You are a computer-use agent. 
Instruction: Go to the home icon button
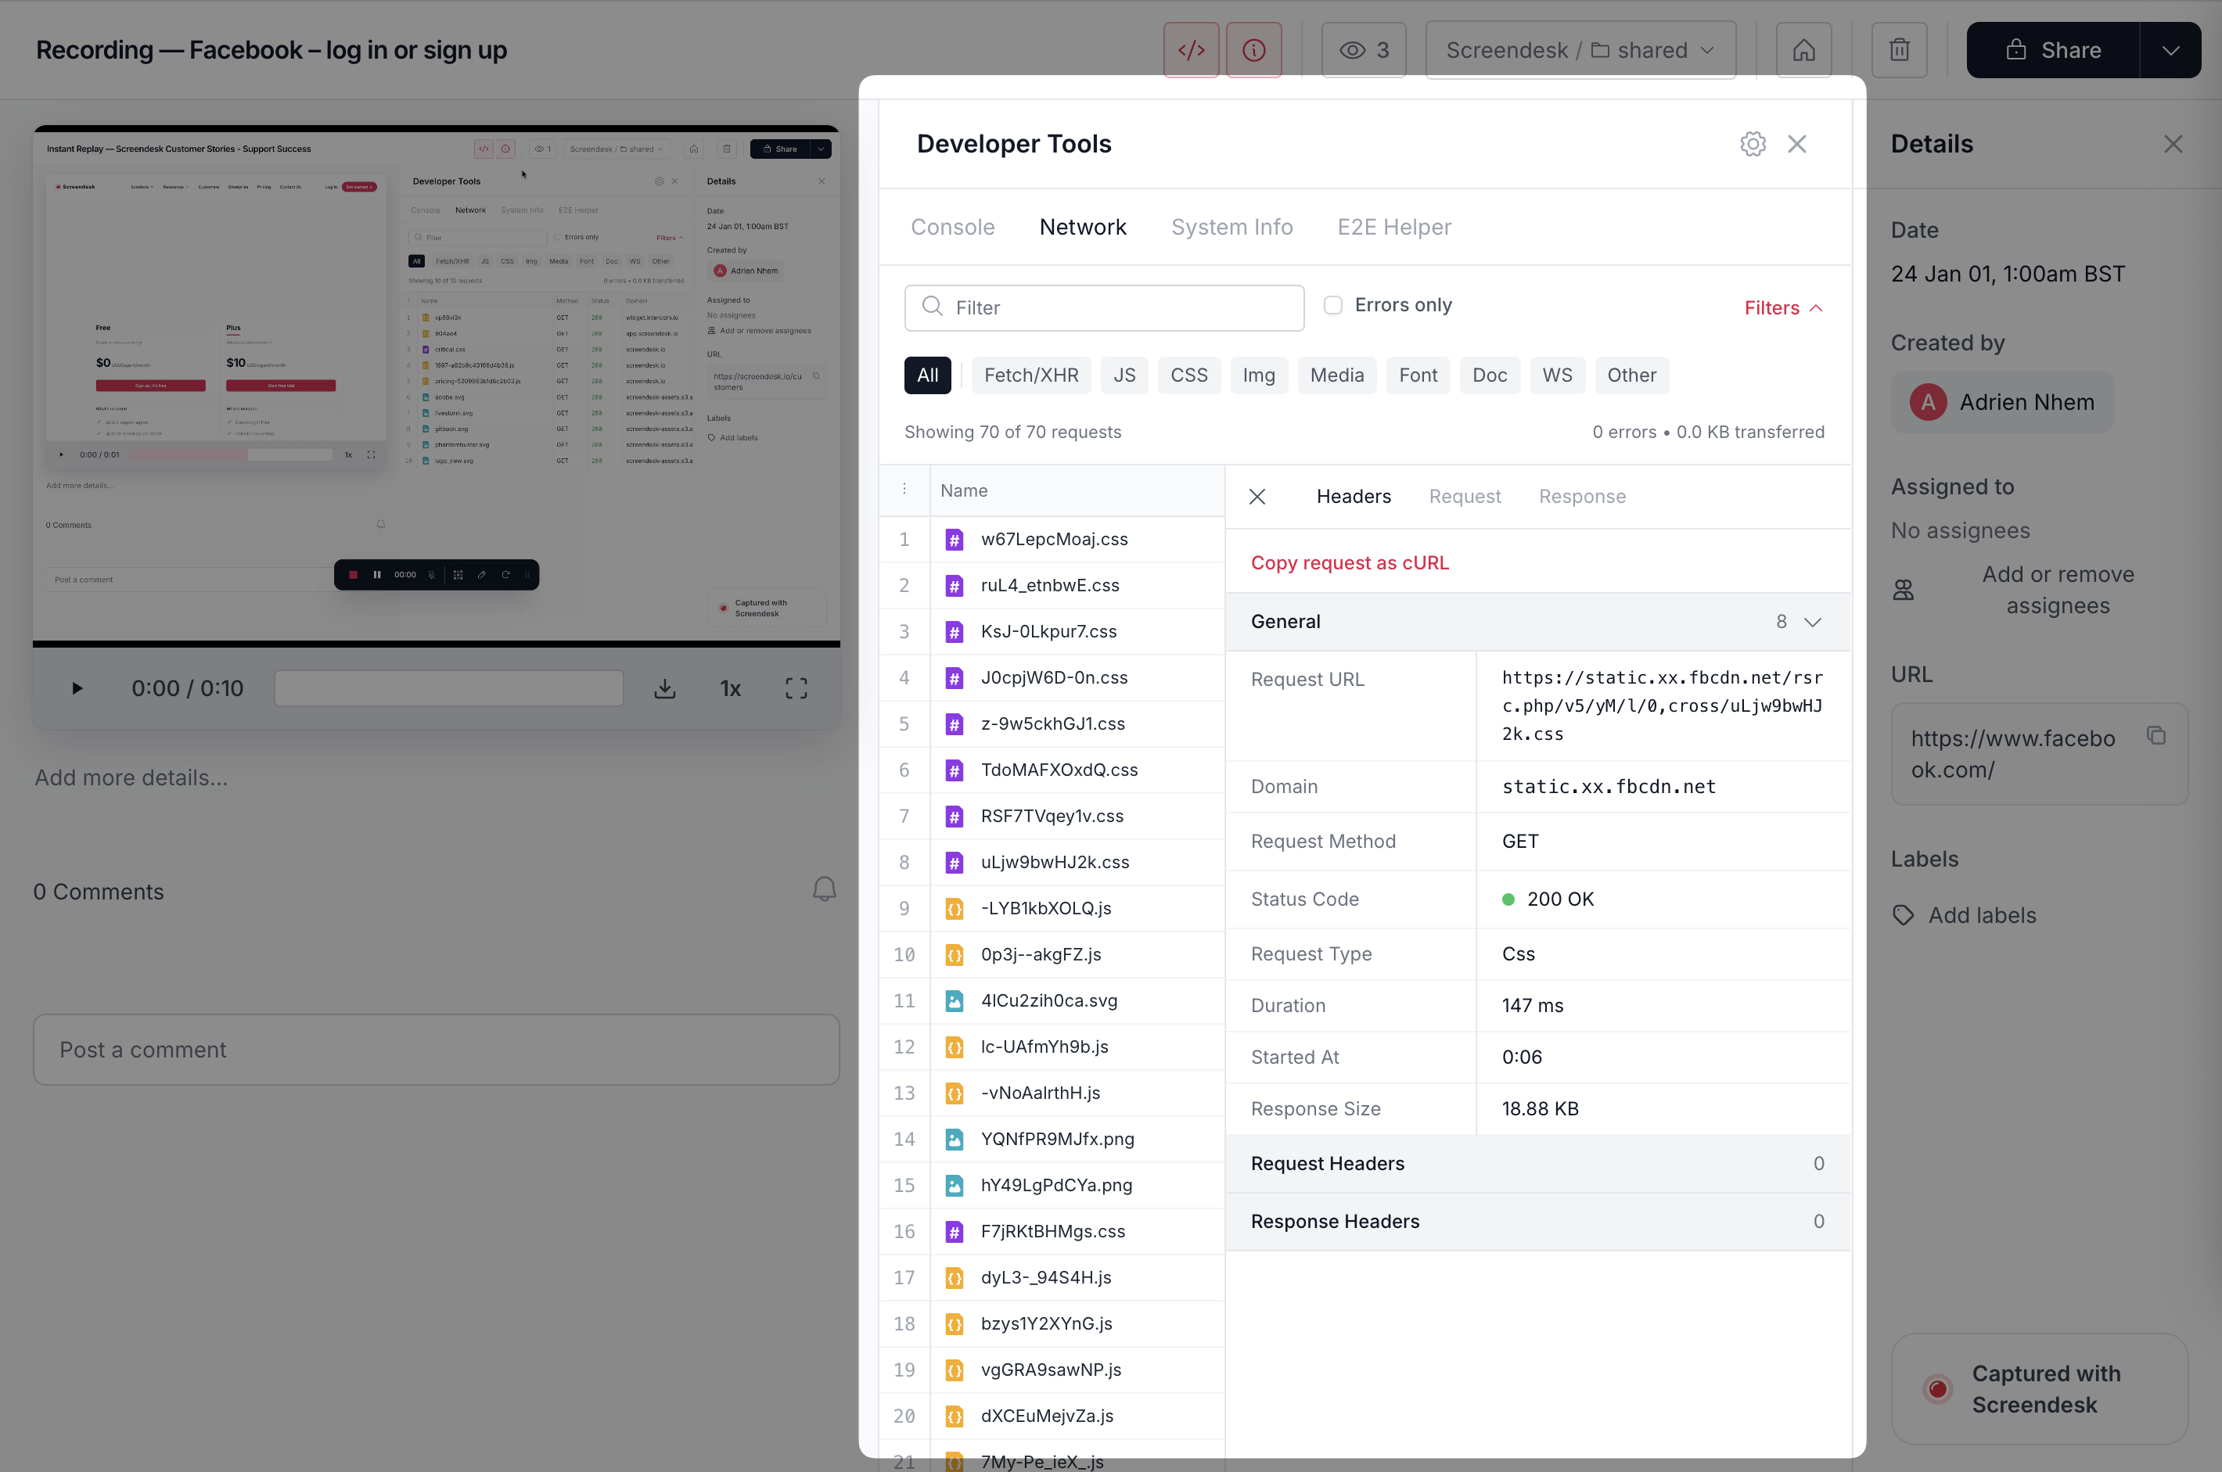coord(1803,50)
